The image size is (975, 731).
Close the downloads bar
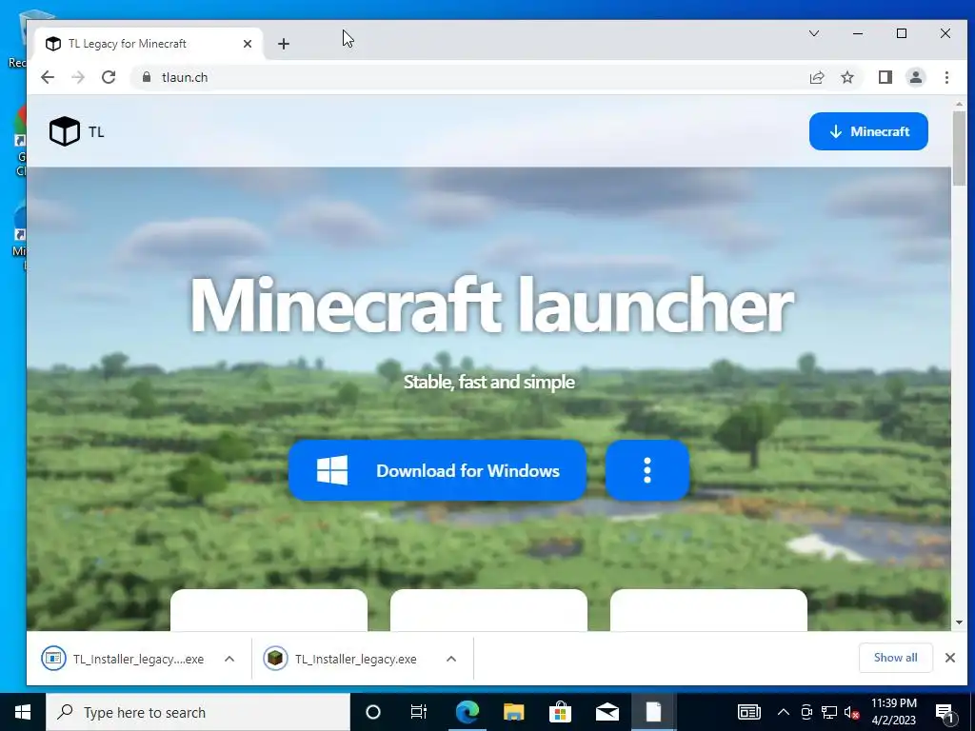coord(949,658)
